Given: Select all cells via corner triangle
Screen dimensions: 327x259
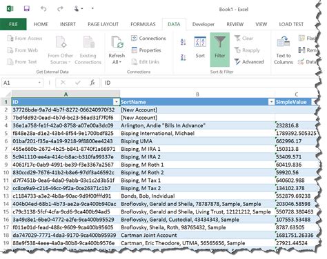Looking at the screenshot, I should point(8,94).
